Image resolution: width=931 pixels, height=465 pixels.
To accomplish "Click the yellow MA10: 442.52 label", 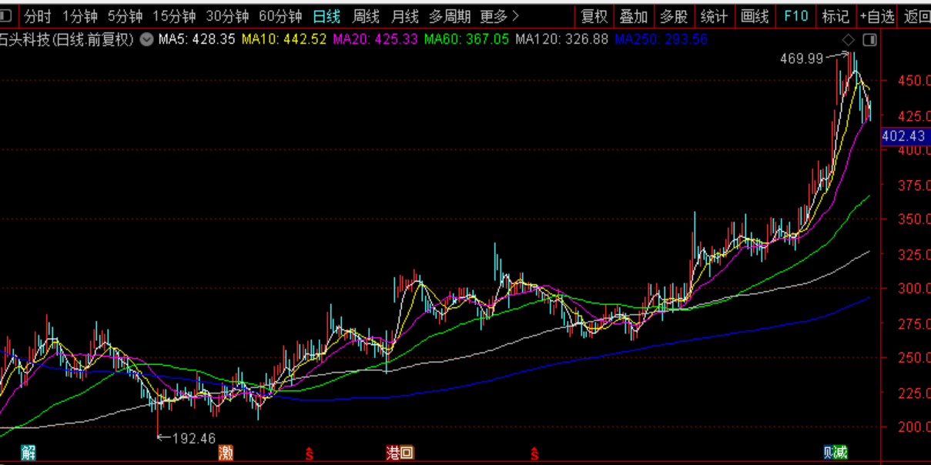I will pyautogui.click(x=284, y=39).
